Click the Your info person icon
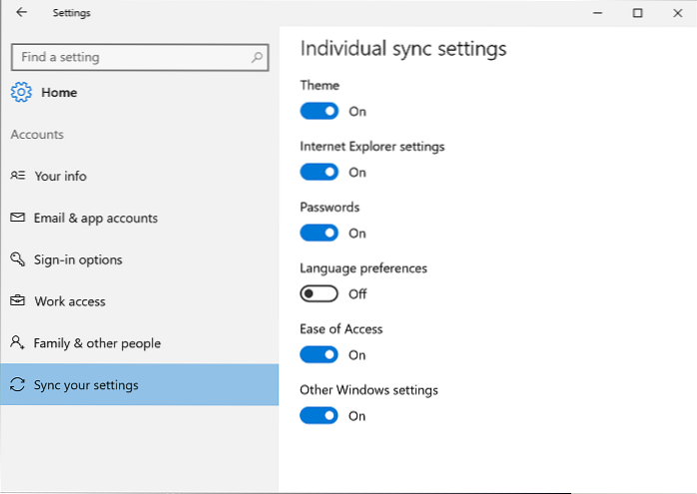 pyautogui.click(x=17, y=176)
